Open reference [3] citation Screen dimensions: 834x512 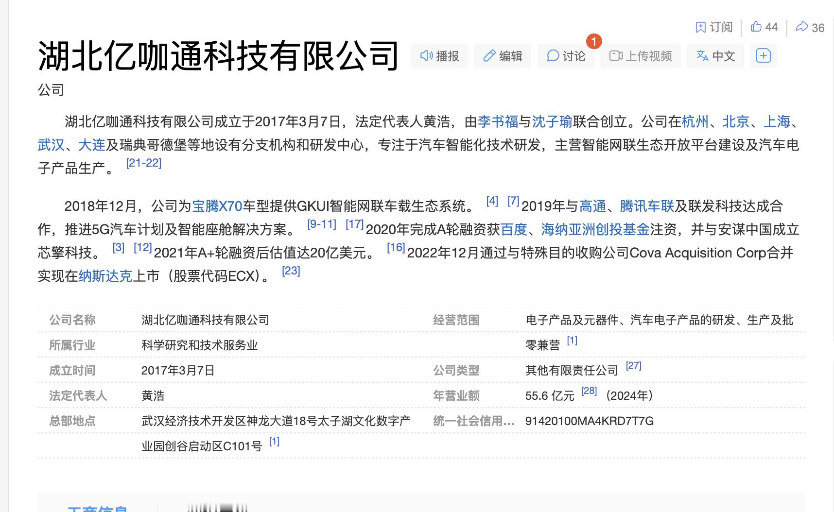coord(119,248)
